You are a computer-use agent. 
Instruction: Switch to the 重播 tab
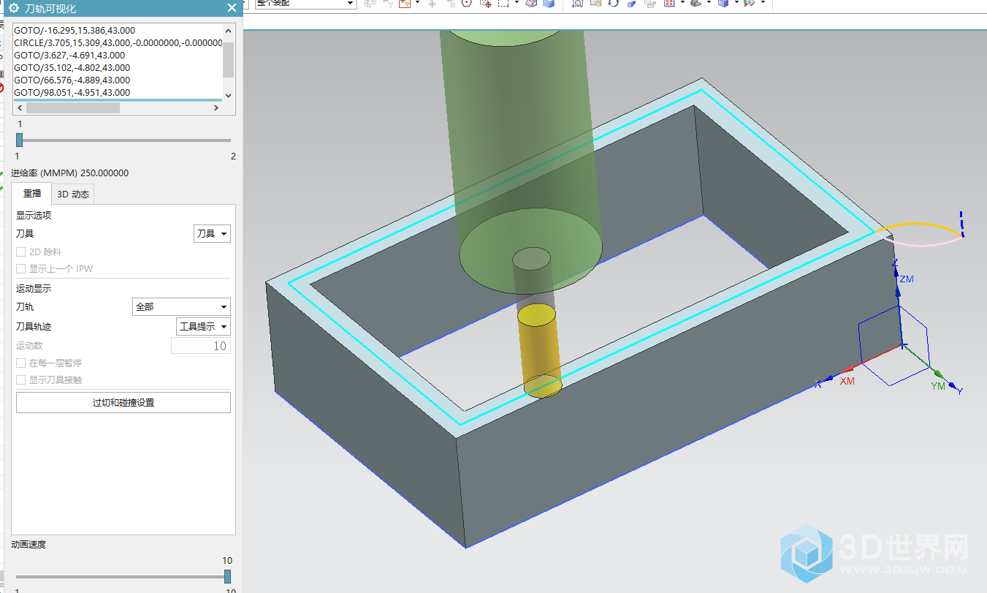click(32, 194)
